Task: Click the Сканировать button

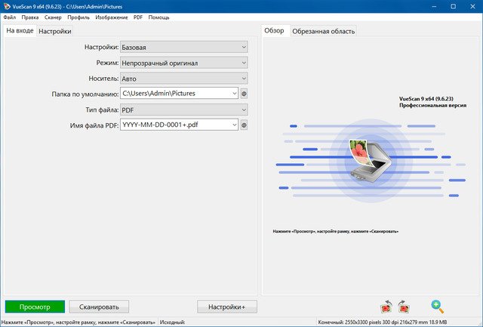Action: 99,307
